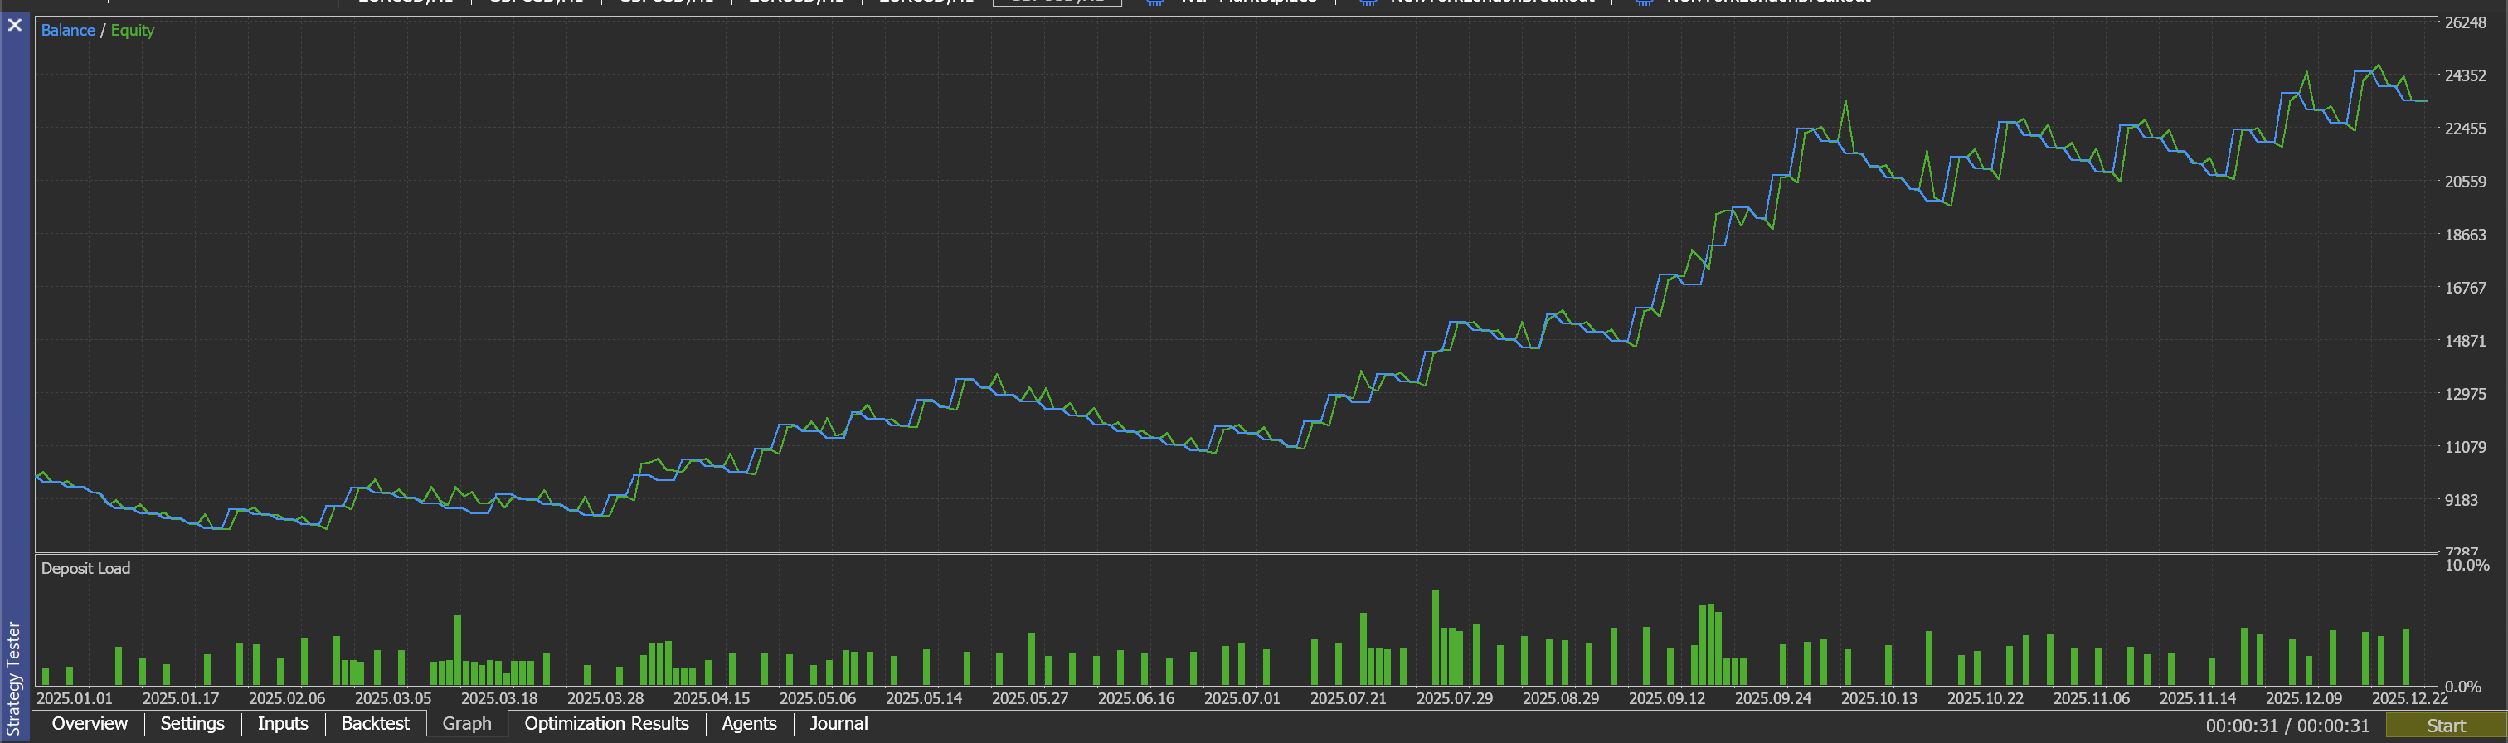
Task: Open the Settings tab
Action: 192,724
